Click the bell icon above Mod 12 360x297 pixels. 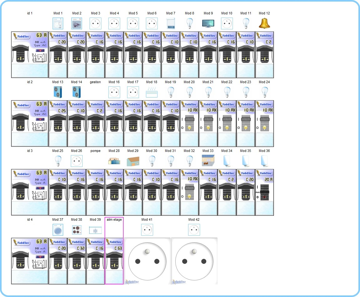coord(265,23)
